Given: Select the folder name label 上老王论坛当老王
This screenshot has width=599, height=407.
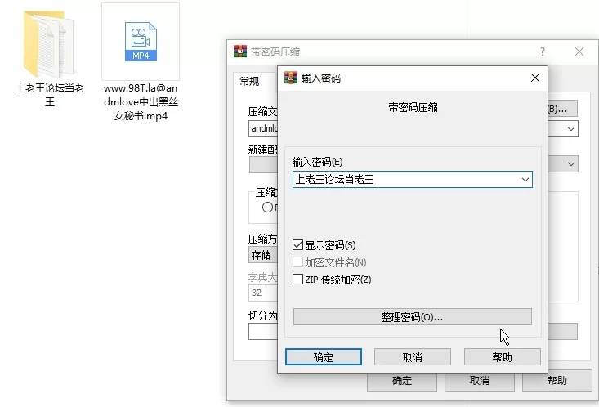Looking at the screenshot, I should tap(50, 95).
